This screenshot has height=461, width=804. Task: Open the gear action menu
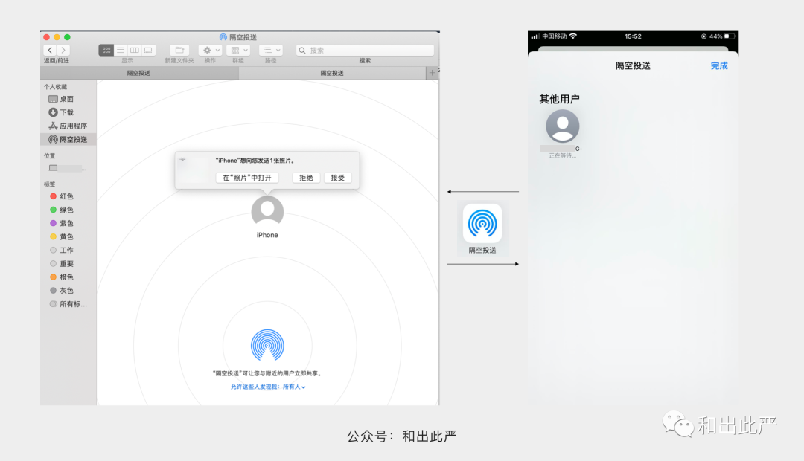pos(210,51)
